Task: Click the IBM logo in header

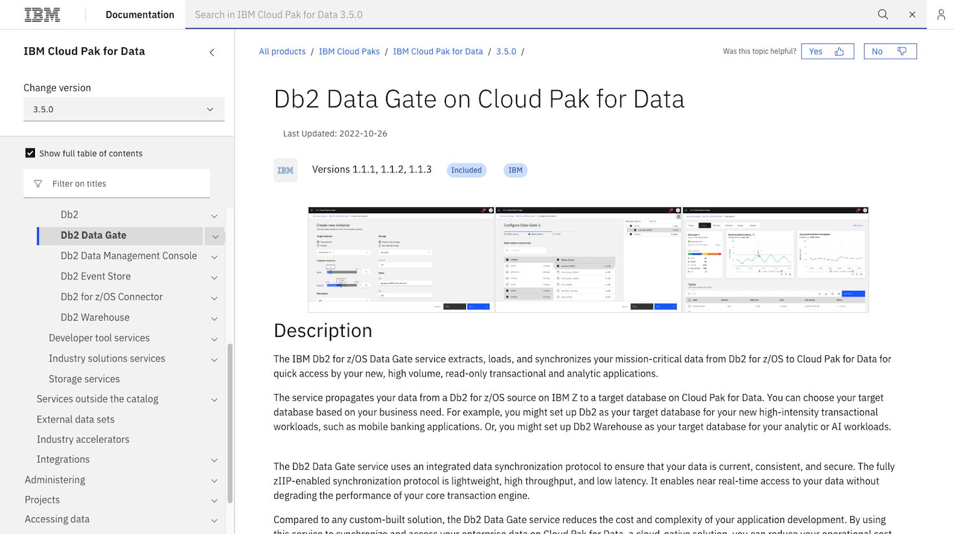Action: click(x=42, y=14)
